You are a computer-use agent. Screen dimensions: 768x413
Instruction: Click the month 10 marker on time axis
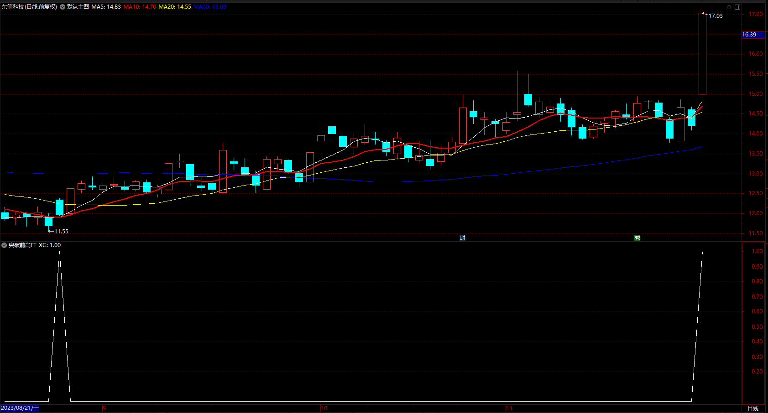324,408
